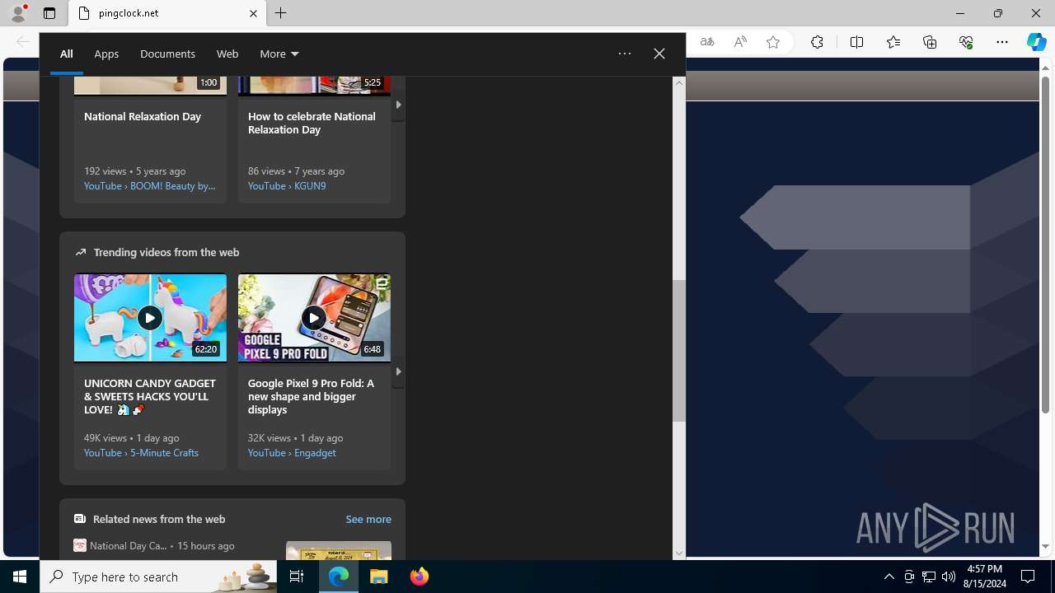The height and width of the screenshot is (593, 1055).
Task: Show next trending videos arrow
Action: [x=398, y=371]
